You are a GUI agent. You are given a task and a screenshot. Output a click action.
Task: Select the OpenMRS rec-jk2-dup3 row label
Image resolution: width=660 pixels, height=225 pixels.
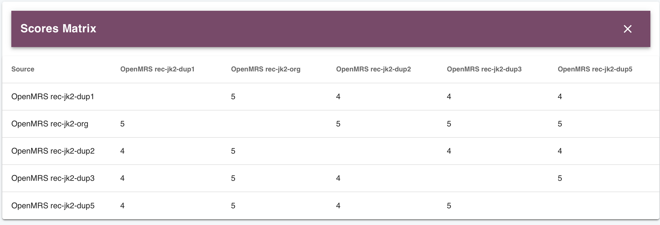pyautogui.click(x=53, y=178)
